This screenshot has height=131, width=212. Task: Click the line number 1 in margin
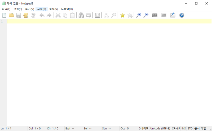click(2, 21)
